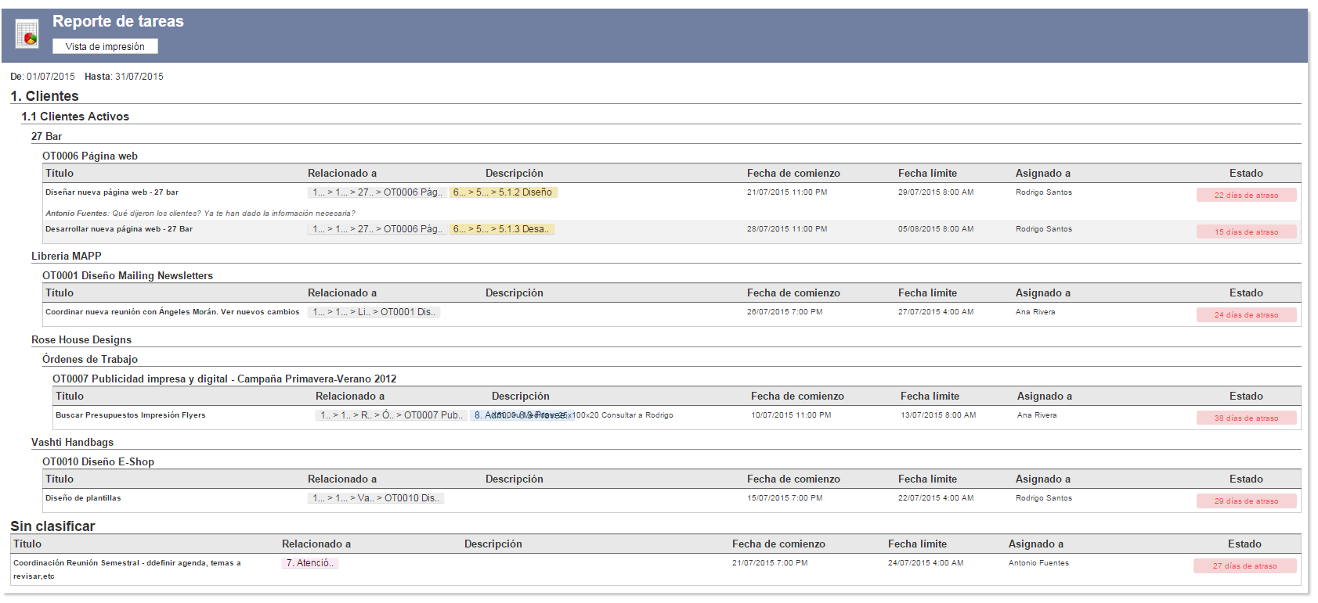1318x603 pixels.
Task: Open task Diseñar nueva página web - 27 bar
Action: tap(112, 192)
